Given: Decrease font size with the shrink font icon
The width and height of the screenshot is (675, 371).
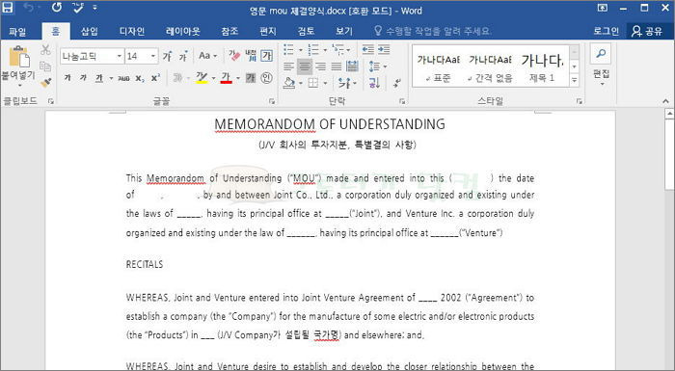Looking at the screenshot, I should [183, 56].
